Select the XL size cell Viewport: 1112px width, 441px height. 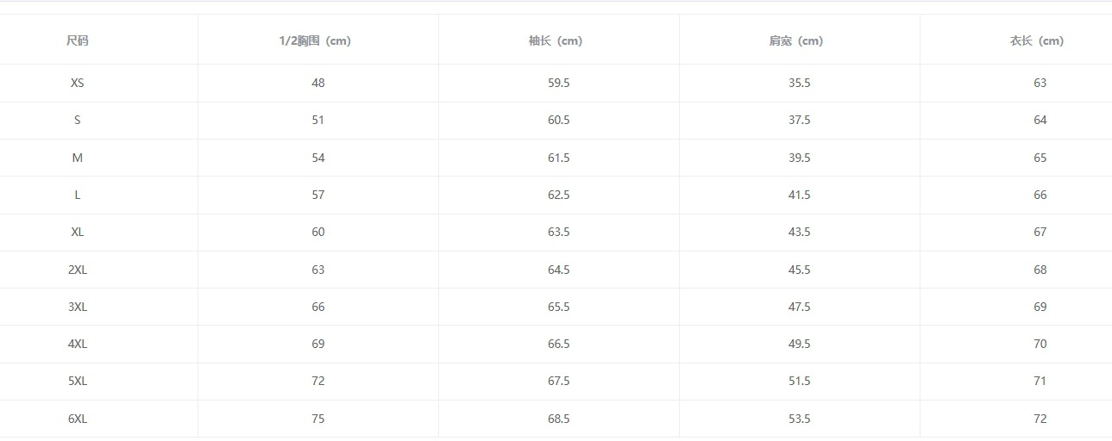pos(78,232)
